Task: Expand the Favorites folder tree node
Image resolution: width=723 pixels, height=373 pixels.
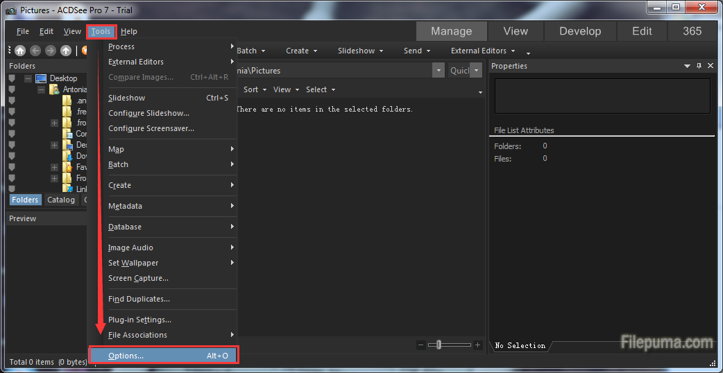Action: point(54,167)
